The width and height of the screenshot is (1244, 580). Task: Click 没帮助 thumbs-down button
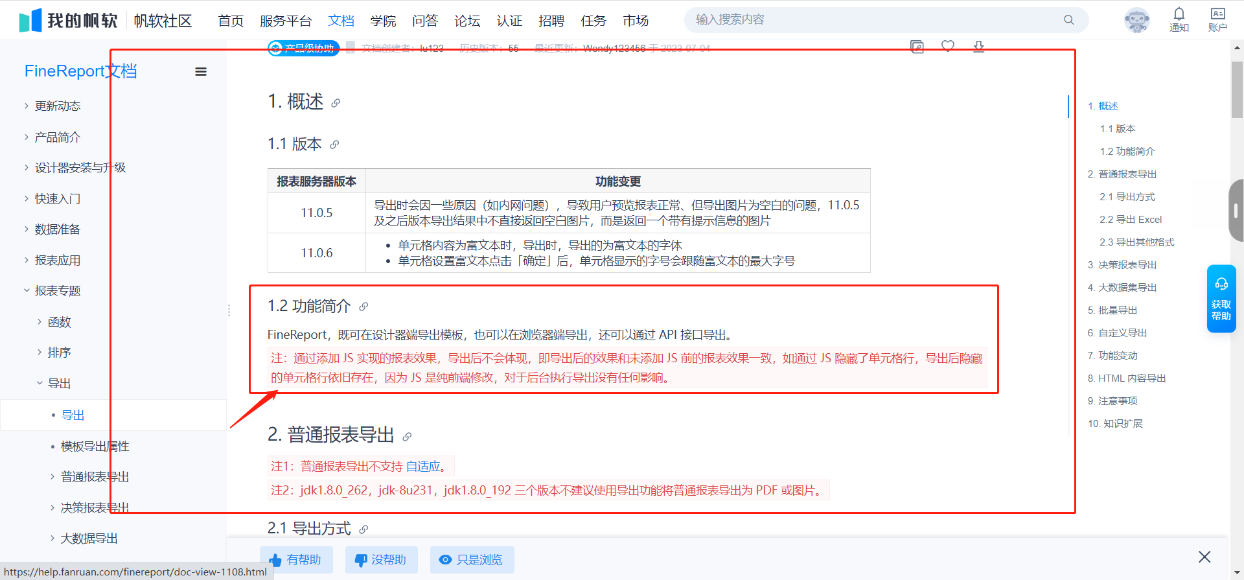[381, 560]
